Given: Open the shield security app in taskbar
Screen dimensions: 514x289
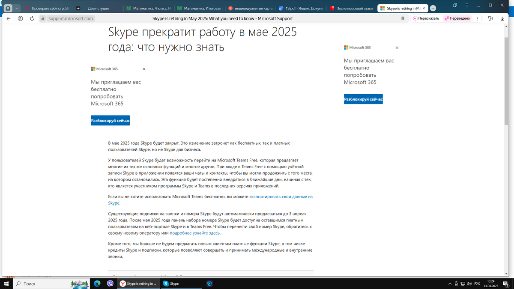Looking at the screenshot, I should pyautogui.click(x=209, y=283).
